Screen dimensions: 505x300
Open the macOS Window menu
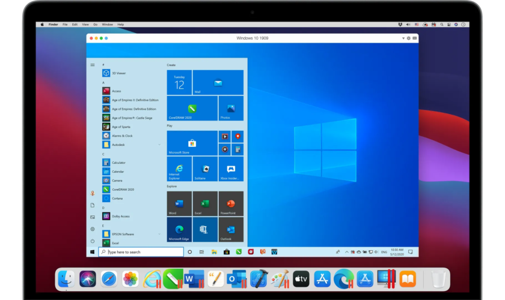coord(108,25)
